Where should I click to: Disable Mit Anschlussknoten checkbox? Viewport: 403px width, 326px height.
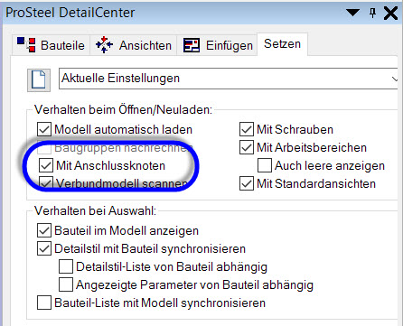[x=46, y=165]
